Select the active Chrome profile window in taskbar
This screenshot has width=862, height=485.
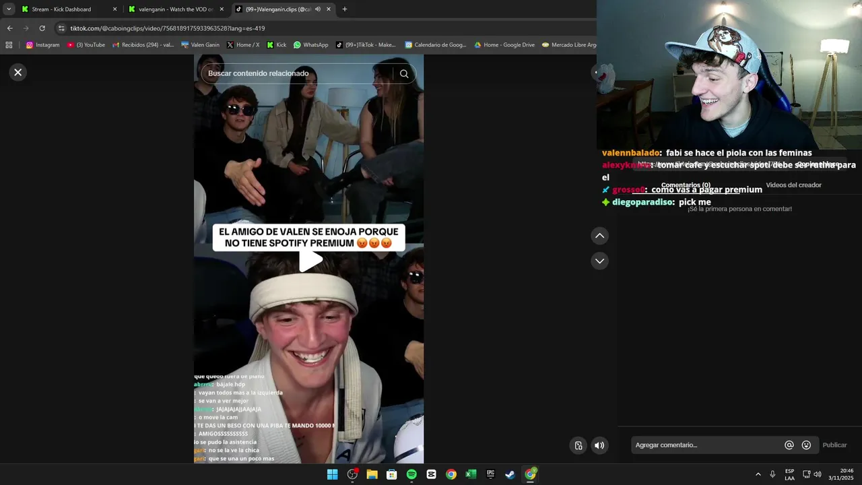531,474
